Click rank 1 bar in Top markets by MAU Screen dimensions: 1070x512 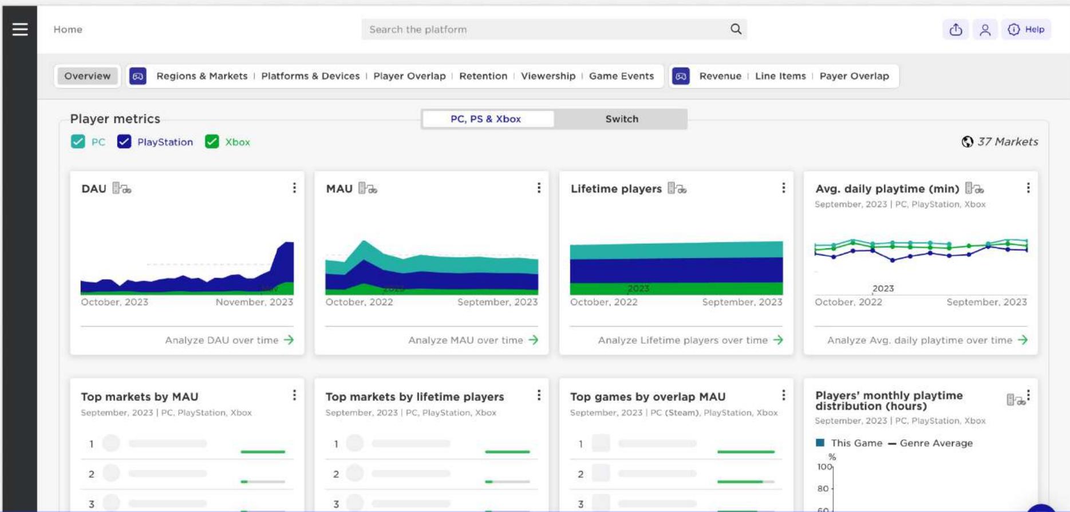coord(263,451)
